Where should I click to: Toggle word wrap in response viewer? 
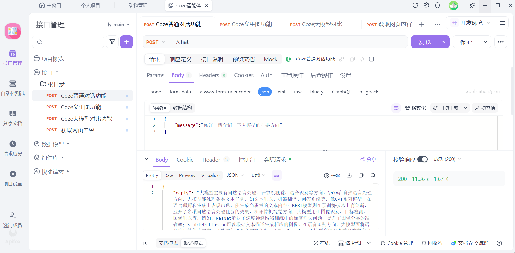pos(277,175)
